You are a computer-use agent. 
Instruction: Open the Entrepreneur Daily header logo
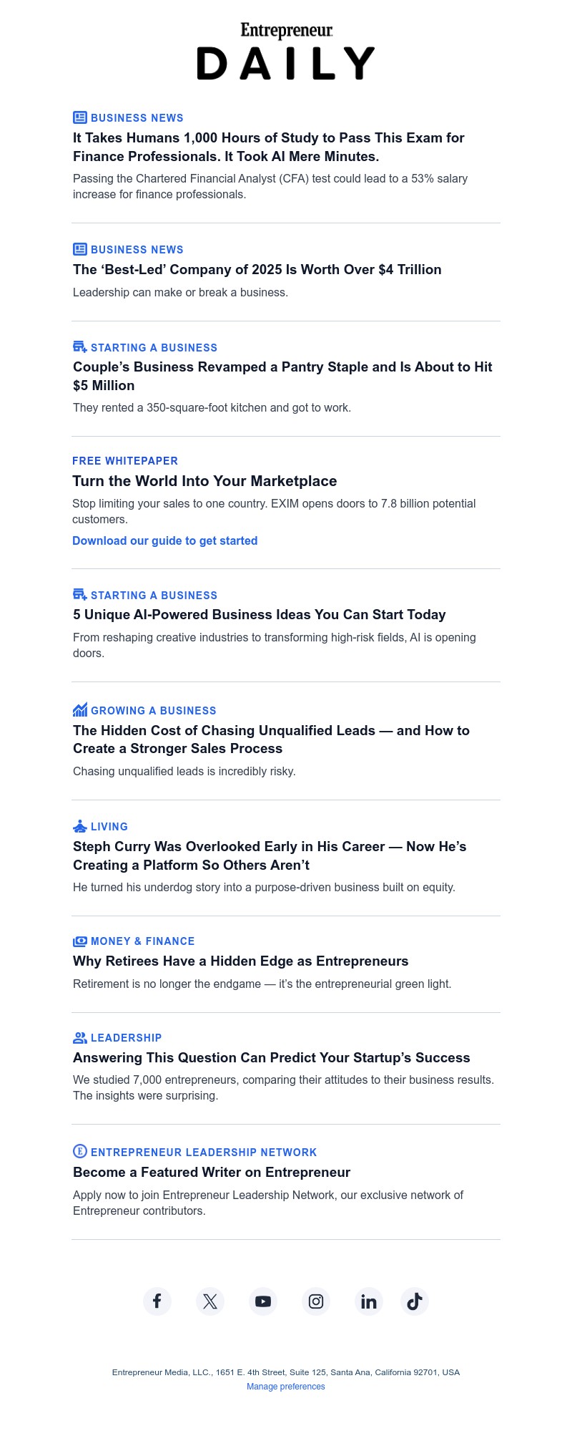pos(286,52)
